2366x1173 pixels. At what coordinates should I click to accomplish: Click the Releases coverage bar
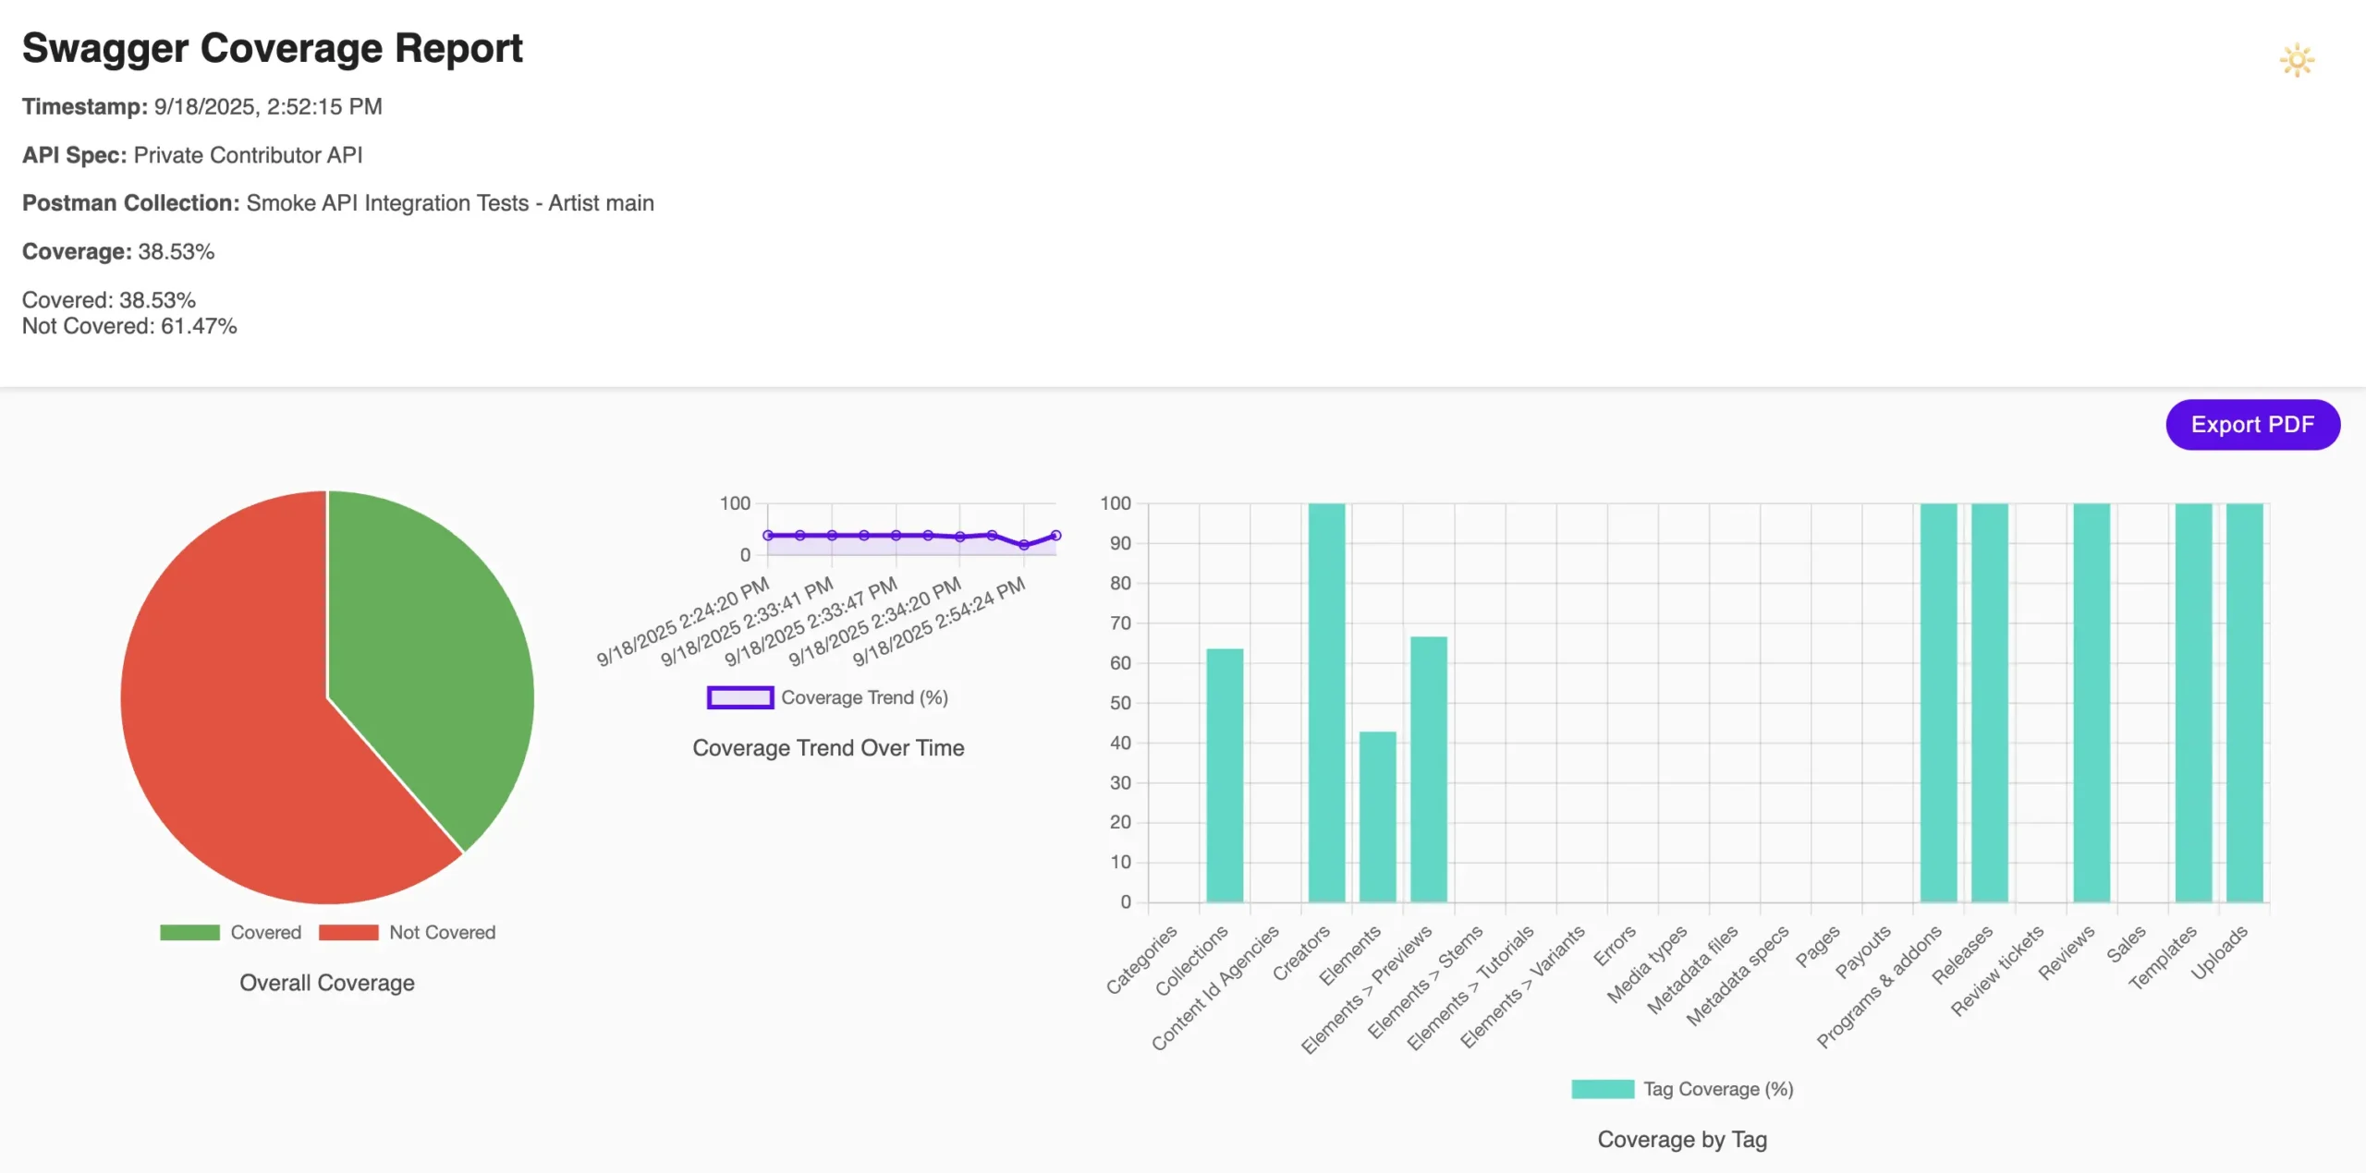(x=1989, y=702)
